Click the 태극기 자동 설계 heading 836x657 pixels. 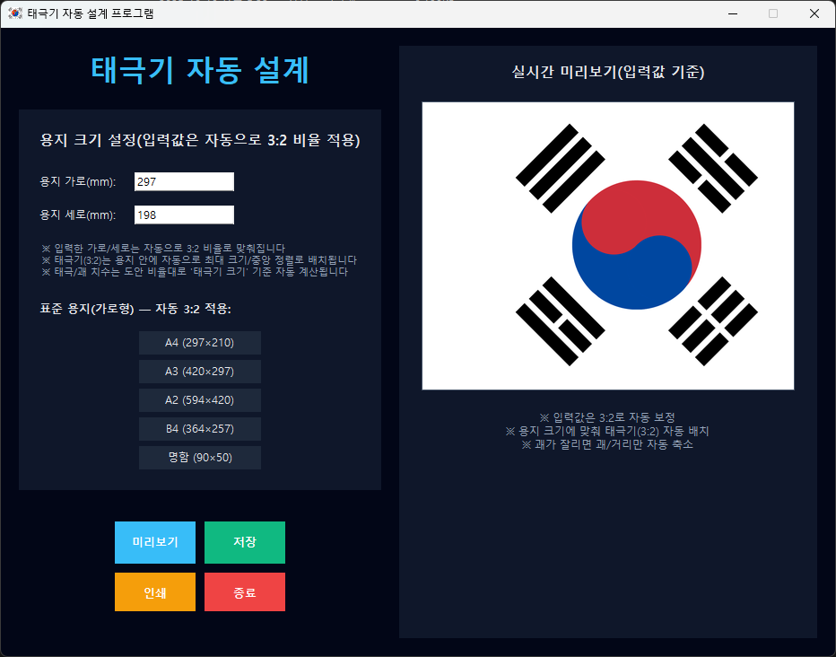click(200, 70)
